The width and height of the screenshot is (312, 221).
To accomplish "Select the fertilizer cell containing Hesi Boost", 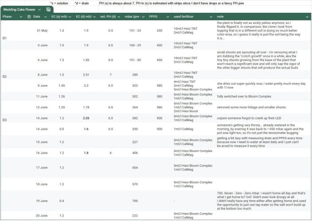I will (193, 107).
